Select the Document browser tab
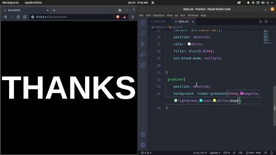Viewport: 276px width, 155px height. (26, 10)
